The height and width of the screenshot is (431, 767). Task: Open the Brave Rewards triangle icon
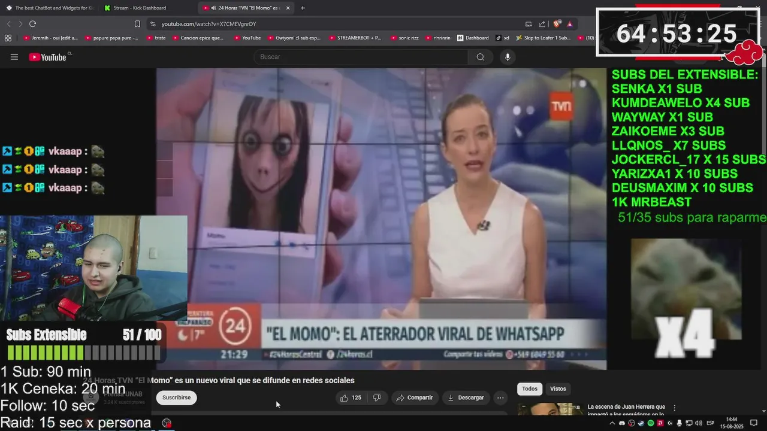point(569,24)
